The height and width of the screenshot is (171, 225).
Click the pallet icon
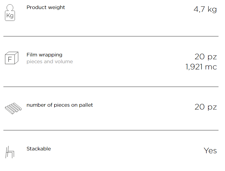click(13, 108)
